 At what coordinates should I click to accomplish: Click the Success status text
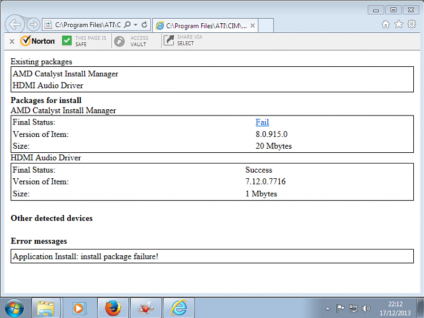click(258, 170)
